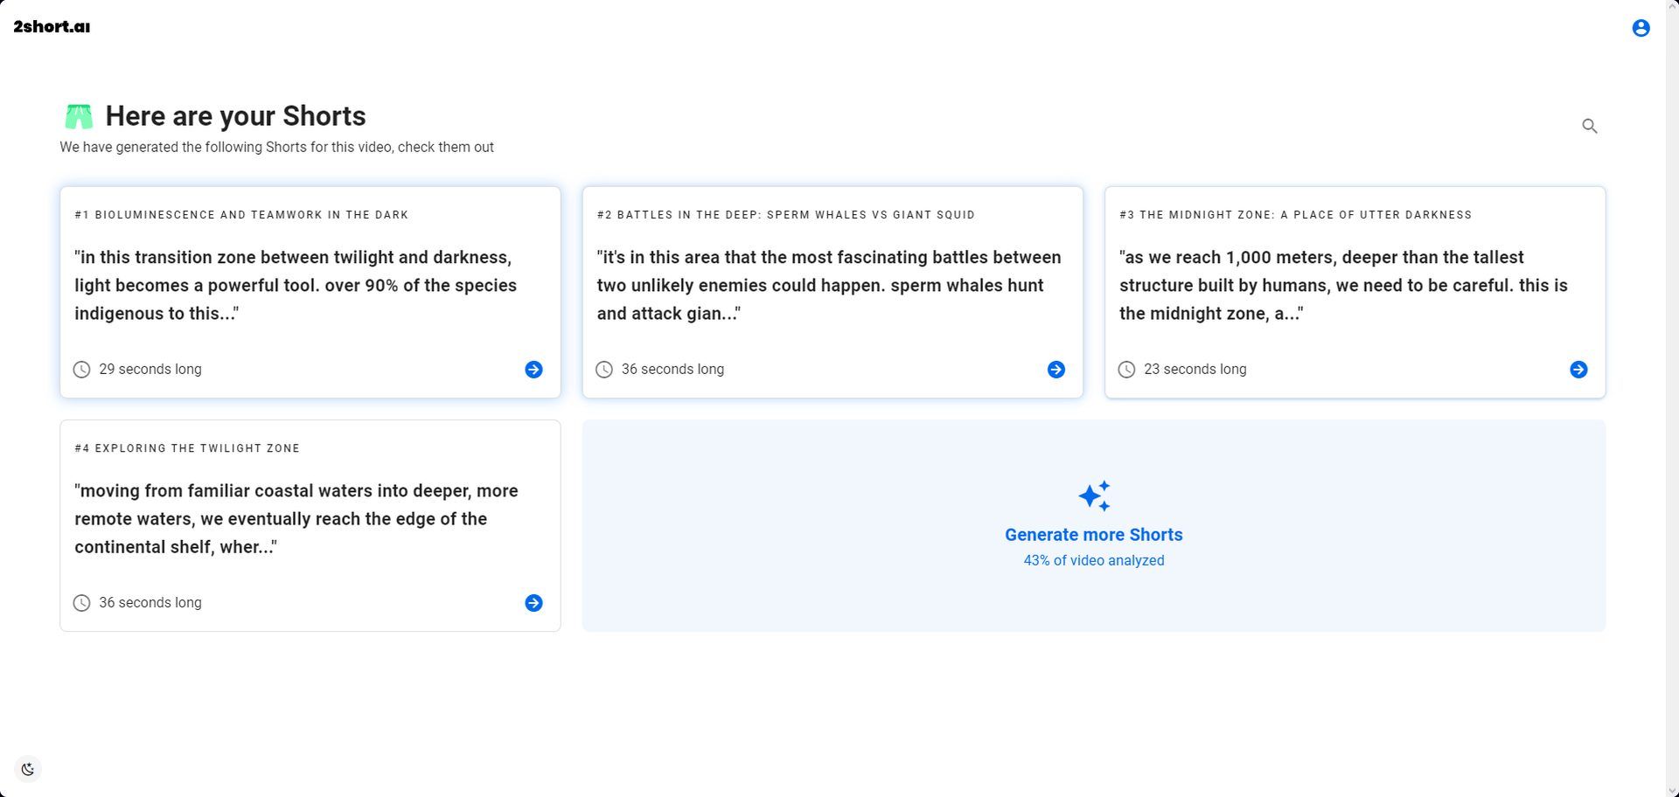Select the Bioluminescence and Teamwork title

click(241, 215)
